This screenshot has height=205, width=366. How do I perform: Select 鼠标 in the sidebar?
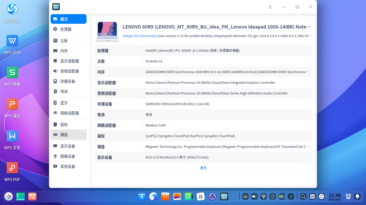[69, 125]
